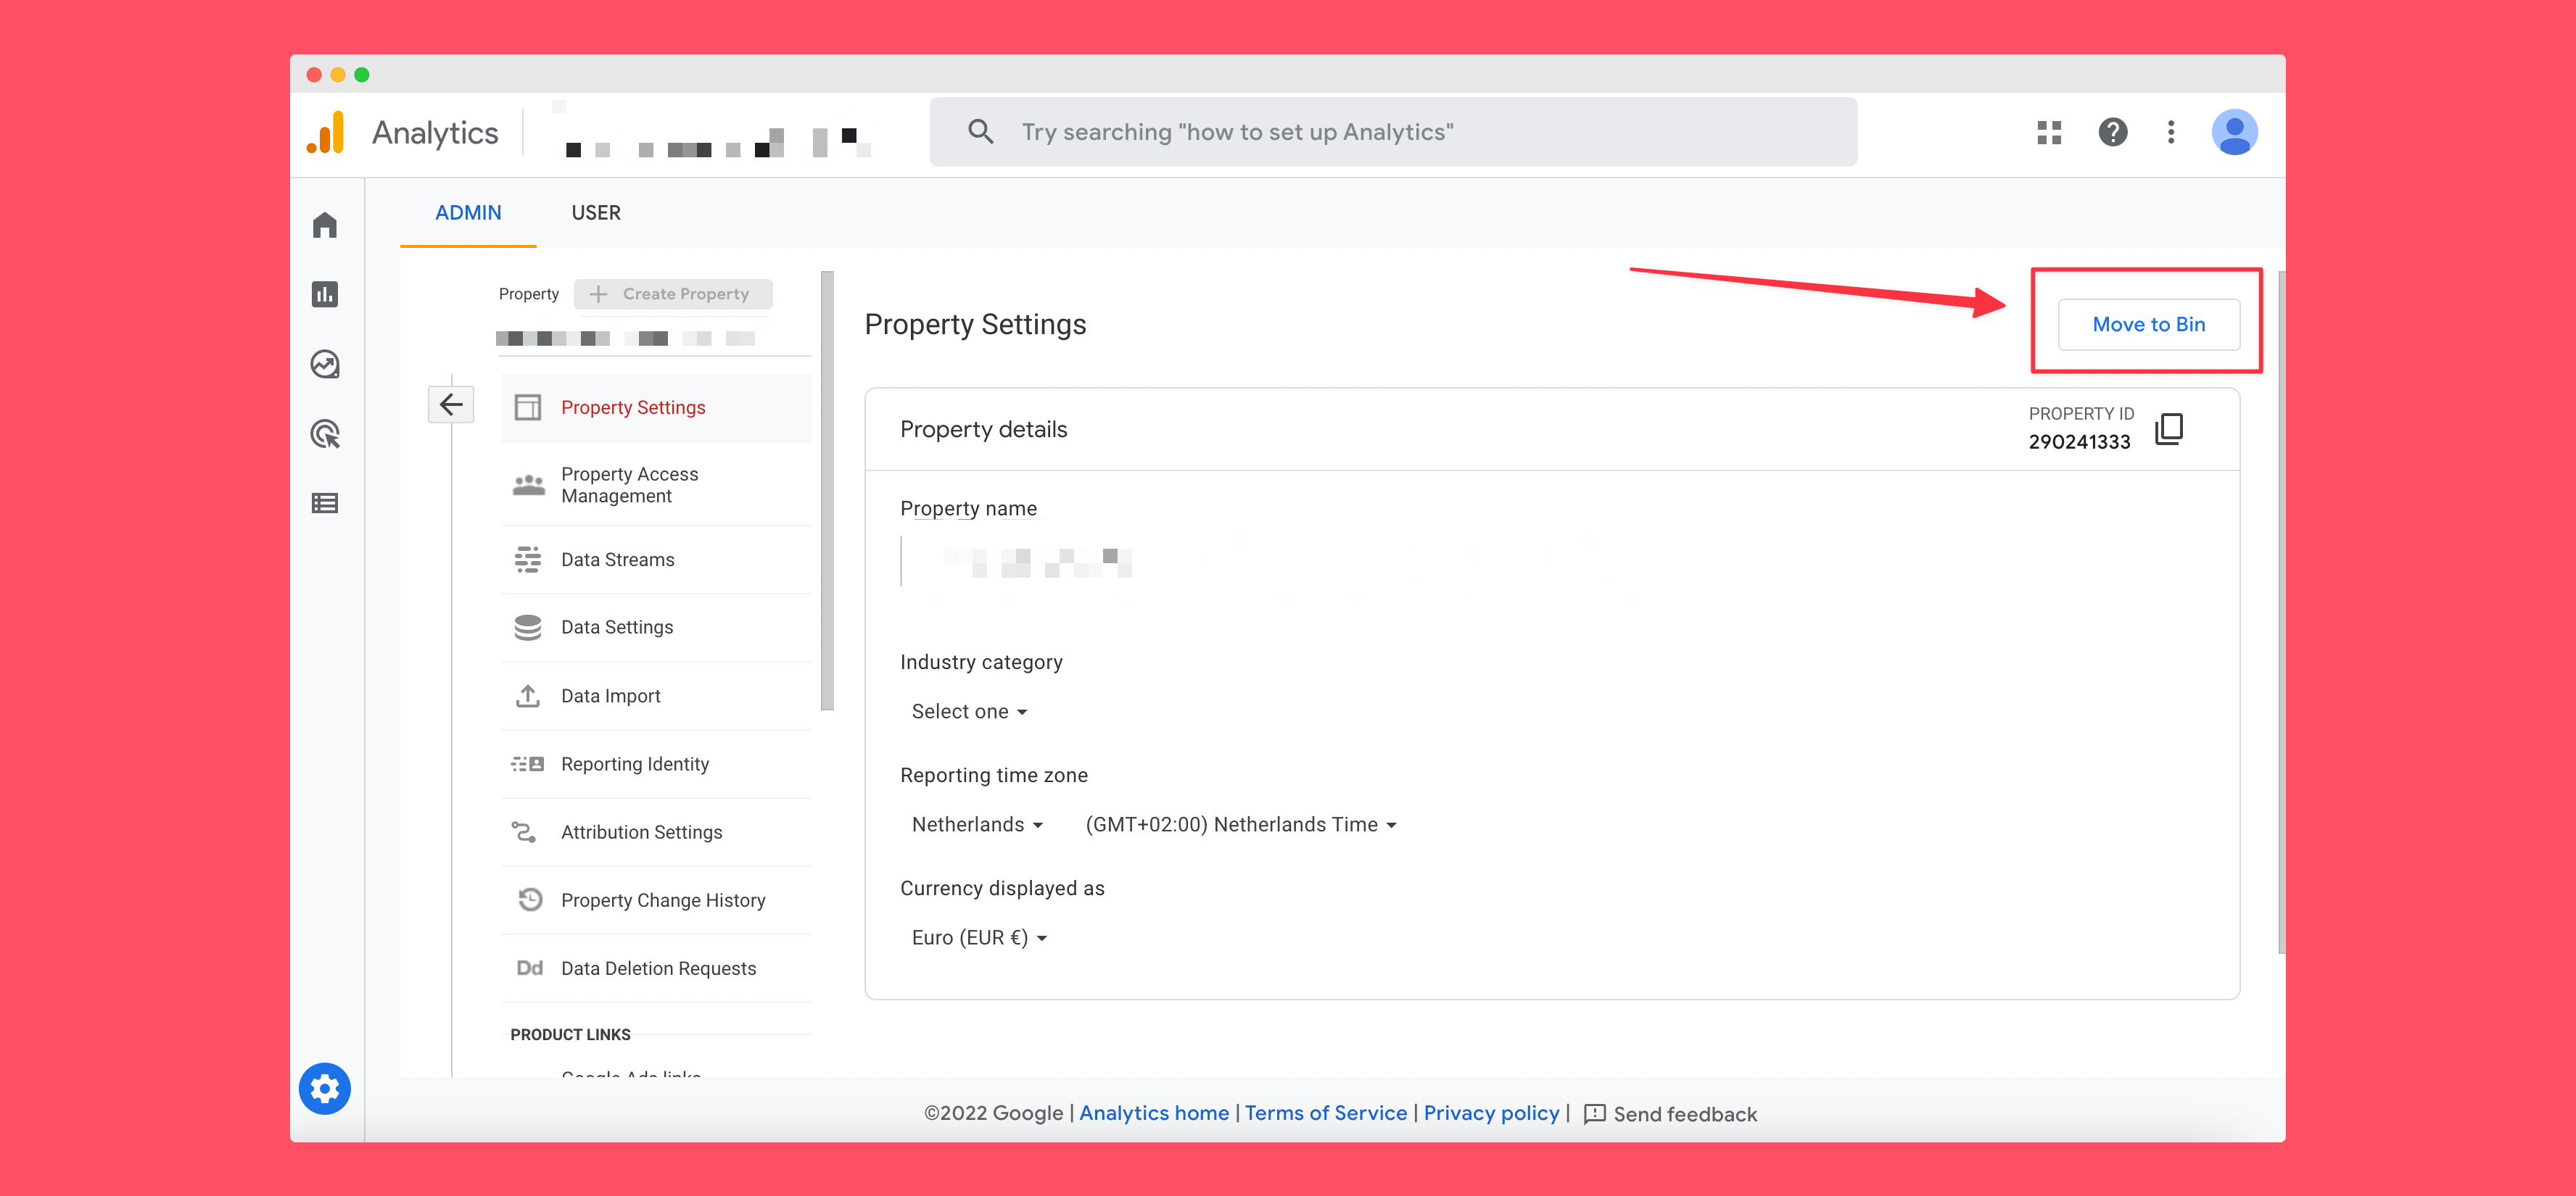Click the property menu column scrollbar

tap(827, 491)
